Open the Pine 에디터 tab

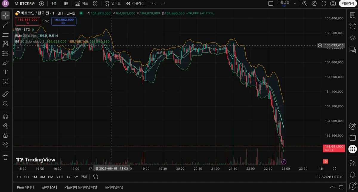(x=25, y=187)
